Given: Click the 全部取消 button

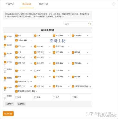Looking at the screenshot, I should point(21,104).
